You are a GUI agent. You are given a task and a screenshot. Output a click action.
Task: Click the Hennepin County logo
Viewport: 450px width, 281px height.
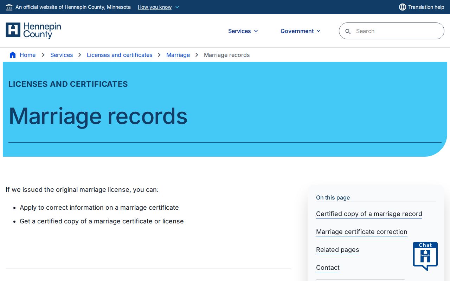[33, 31]
